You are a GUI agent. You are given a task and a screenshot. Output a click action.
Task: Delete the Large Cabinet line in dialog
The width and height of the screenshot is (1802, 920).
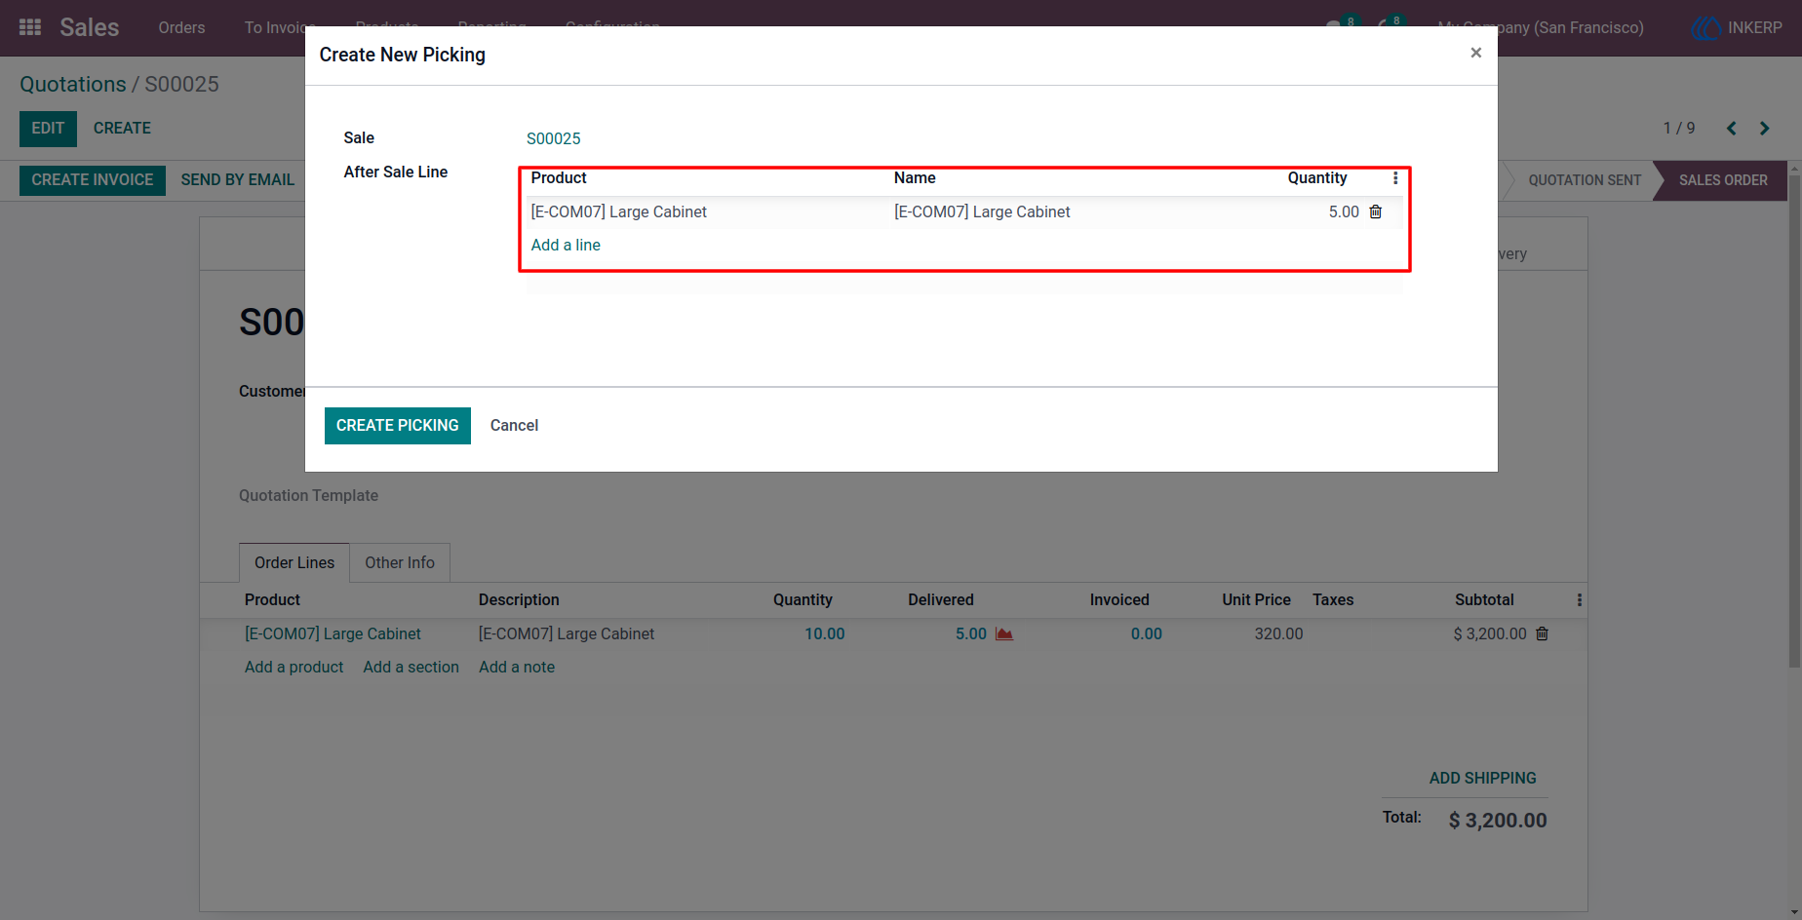pyautogui.click(x=1375, y=211)
